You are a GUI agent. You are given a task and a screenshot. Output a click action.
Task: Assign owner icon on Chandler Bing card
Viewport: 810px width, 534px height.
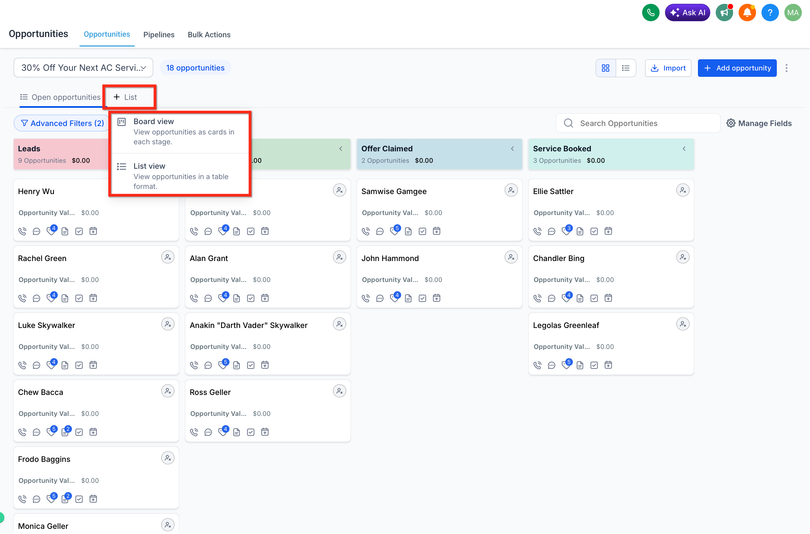pos(683,257)
